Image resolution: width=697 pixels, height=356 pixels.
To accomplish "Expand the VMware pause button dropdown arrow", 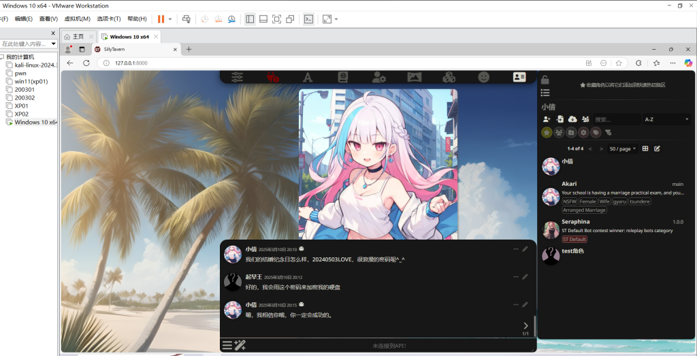I will pyautogui.click(x=170, y=19).
